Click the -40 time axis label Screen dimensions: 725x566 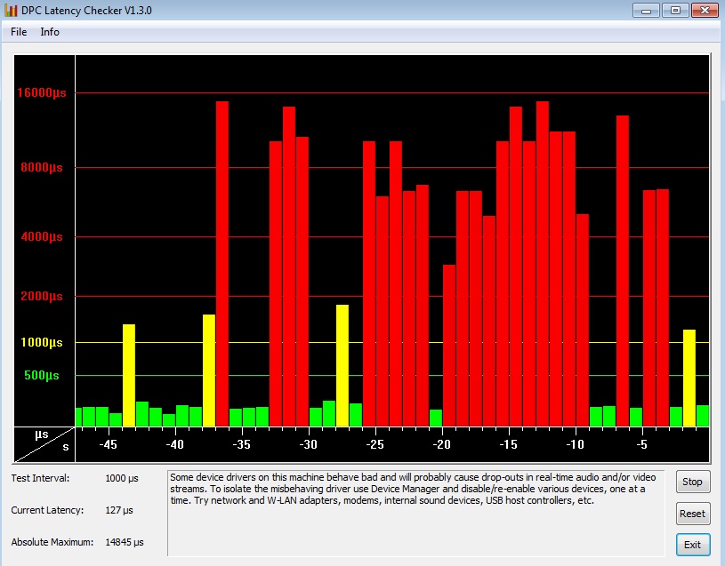coord(174,444)
